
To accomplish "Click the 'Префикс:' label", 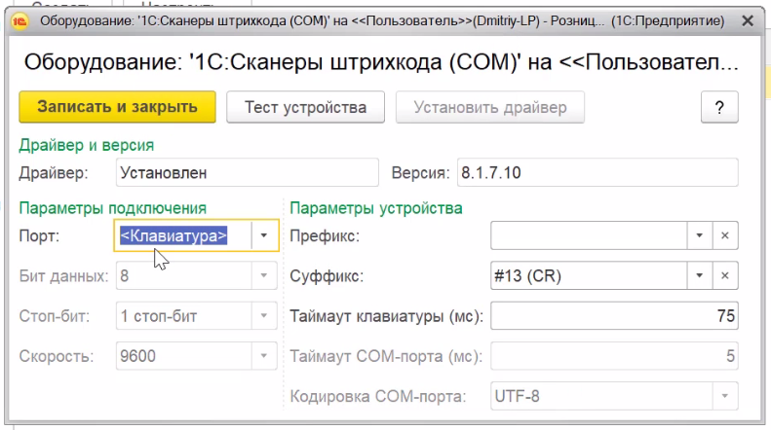I will 325,236.
